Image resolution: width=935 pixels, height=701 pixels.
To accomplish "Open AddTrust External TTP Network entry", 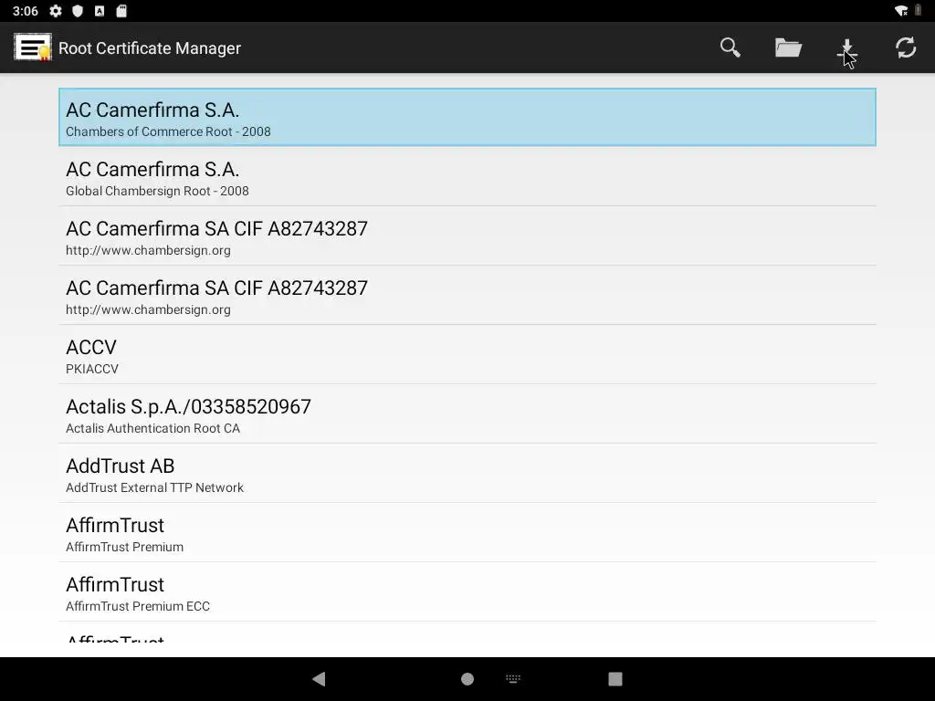I will point(467,474).
